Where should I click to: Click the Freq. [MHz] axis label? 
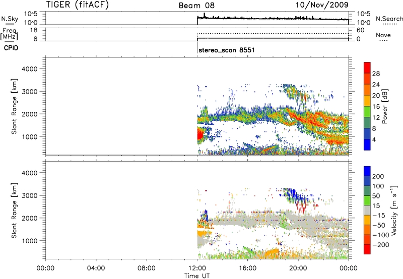coord(10,34)
